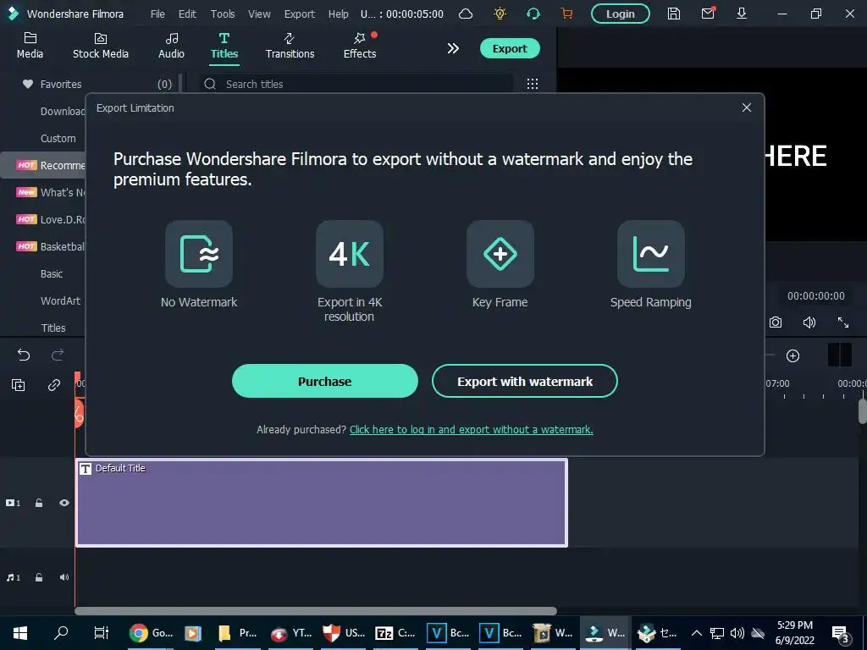
Task: Click the green Export button in toolbar
Action: (510, 48)
